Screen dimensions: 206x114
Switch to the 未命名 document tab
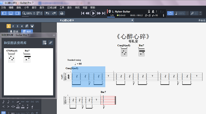(x=202, y=20)
